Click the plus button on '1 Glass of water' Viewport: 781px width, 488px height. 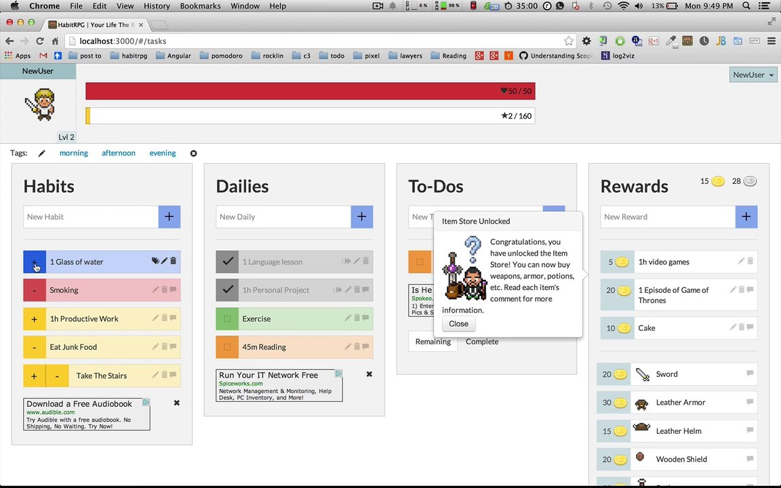(35, 262)
